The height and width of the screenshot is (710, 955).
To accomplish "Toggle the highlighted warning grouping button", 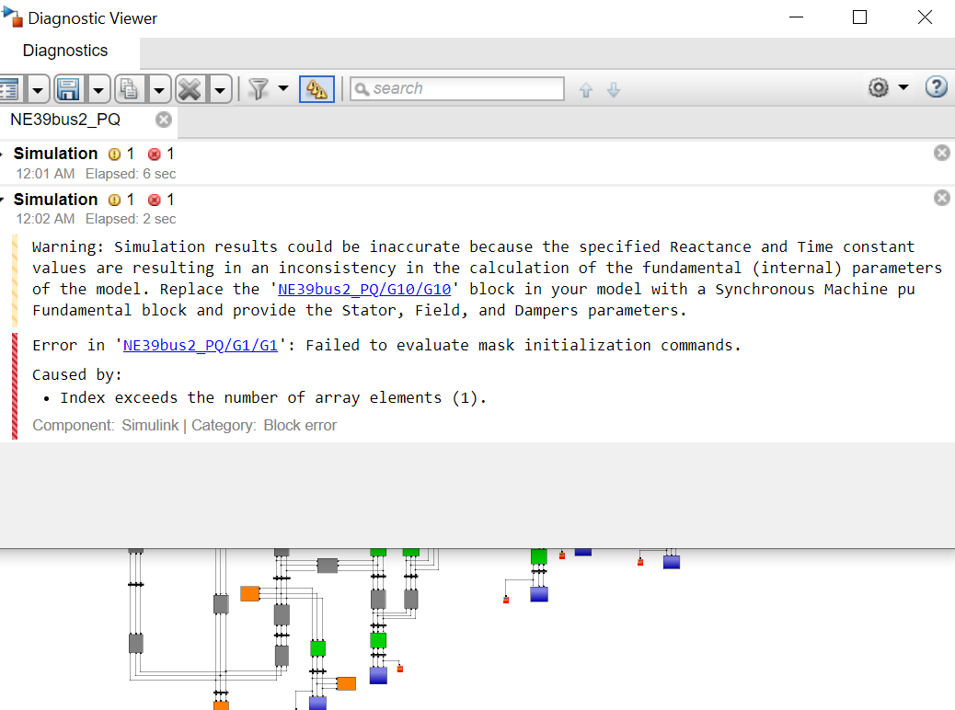I will coord(316,89).
